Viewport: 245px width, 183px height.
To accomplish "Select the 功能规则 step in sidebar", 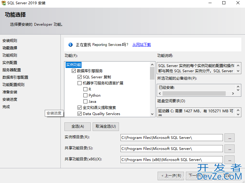I will pyautogui.click(x=10, y=55).
